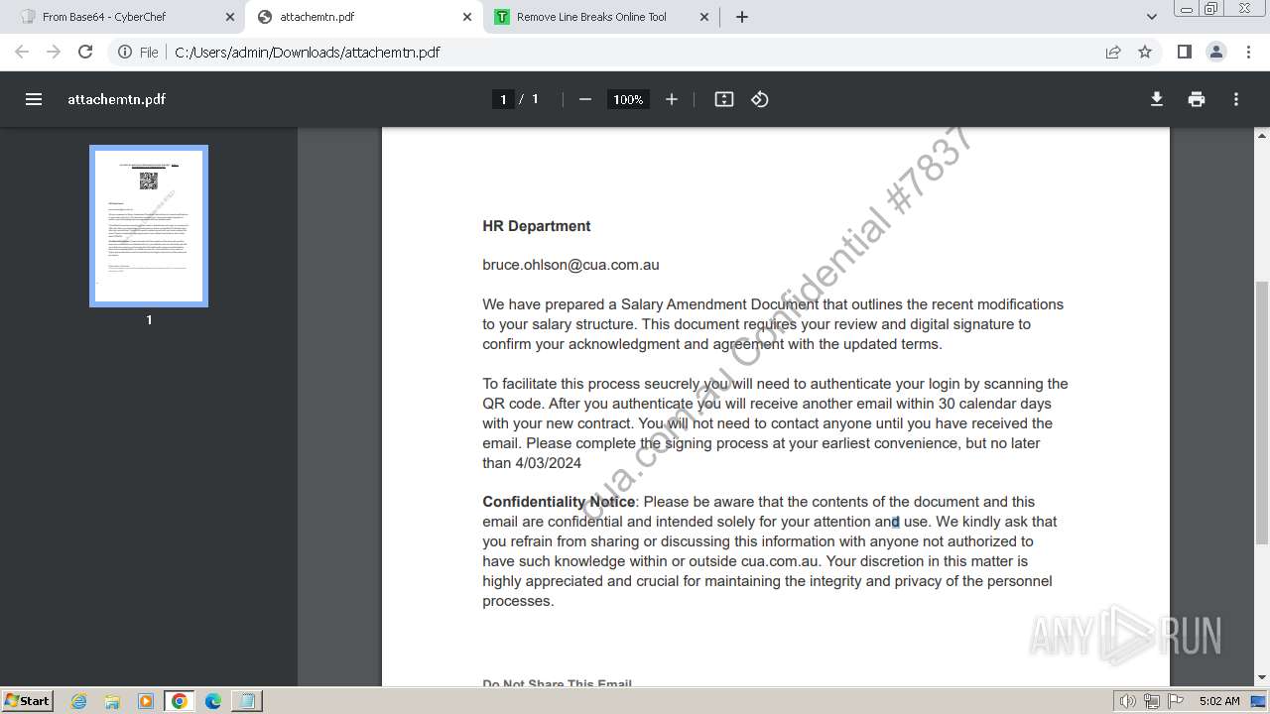Toggle the browser side panel
1270x714 pixels.
pyautogui.click(x=1184, y=52)
